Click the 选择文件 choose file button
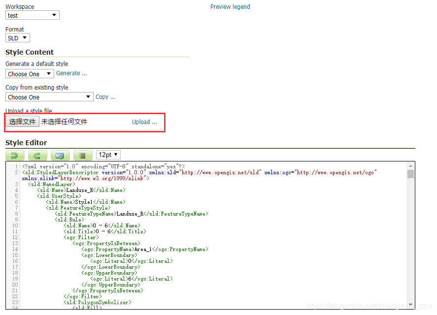 click(x=22, y=122)
